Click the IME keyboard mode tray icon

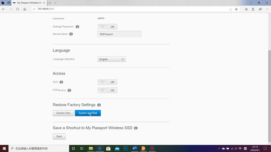click(245, 148)
